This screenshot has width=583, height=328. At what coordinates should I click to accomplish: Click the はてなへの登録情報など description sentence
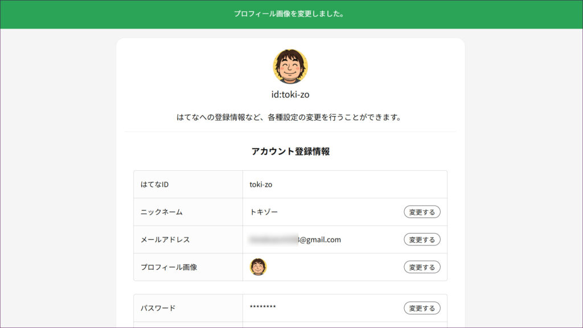click(x=290, y=118)
